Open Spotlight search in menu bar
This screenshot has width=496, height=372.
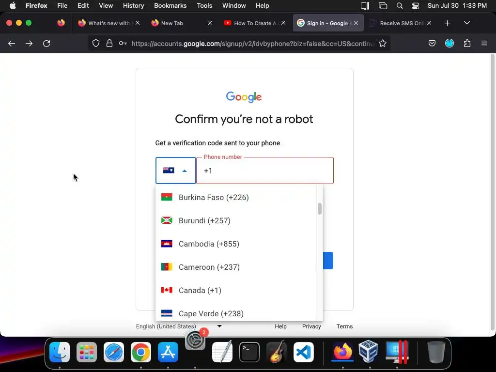click(400, 6)
